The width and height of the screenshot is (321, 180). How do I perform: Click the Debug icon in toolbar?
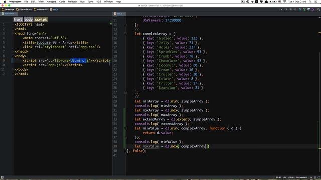coord(291,9)
